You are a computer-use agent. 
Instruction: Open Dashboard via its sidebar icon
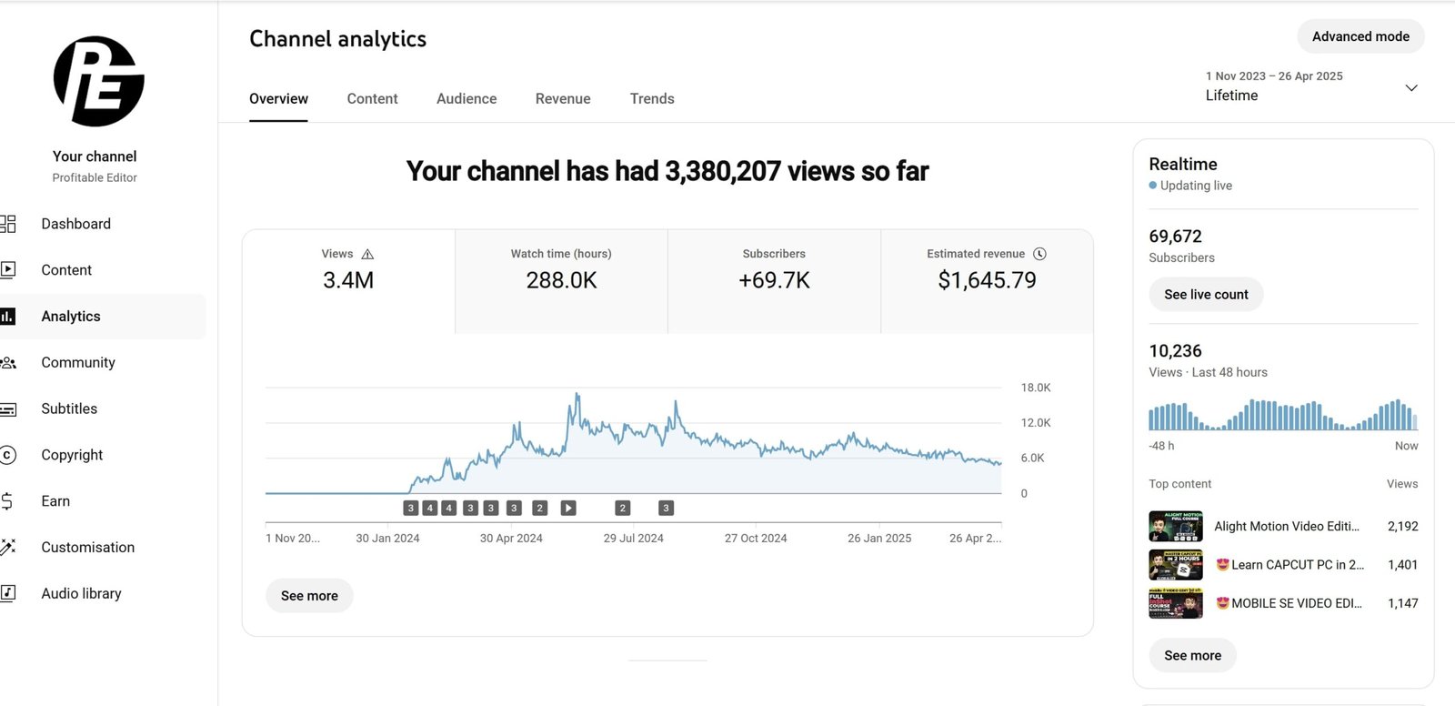[8, 224]
